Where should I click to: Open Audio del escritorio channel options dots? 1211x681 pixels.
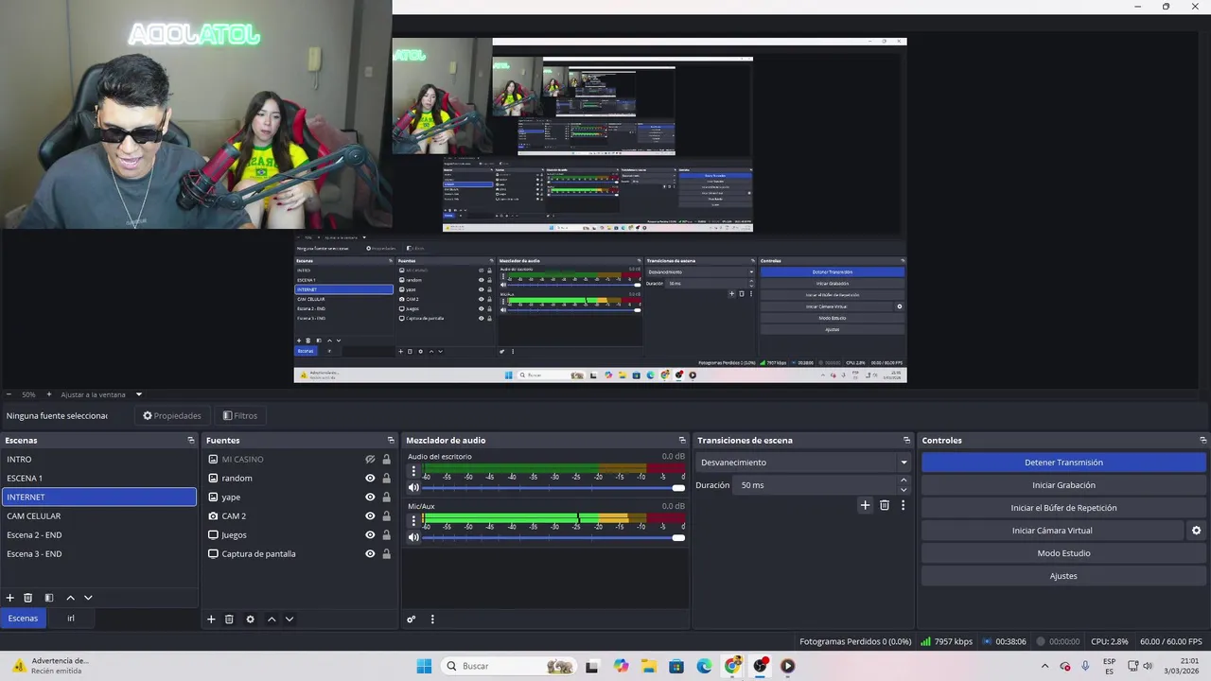(413, 471)
